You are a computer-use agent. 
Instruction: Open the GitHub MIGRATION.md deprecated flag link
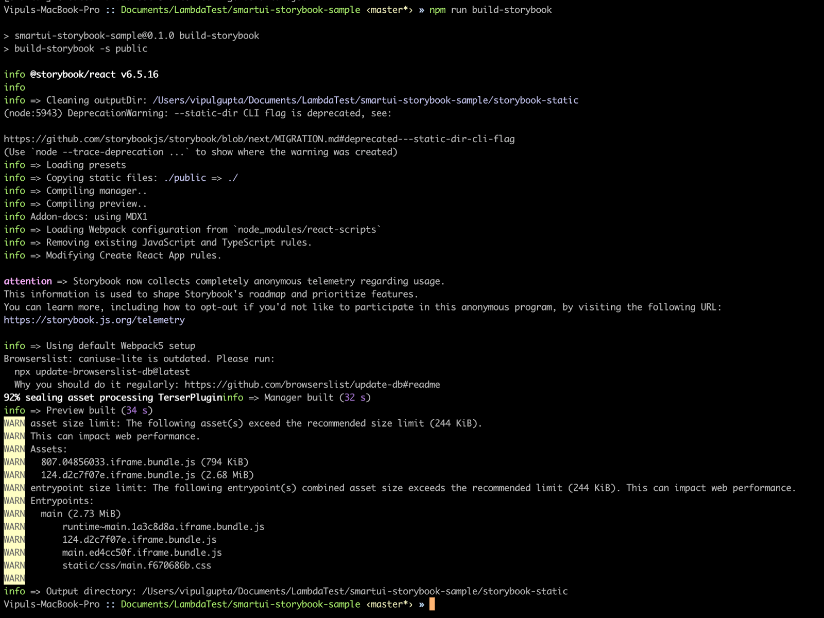(x=257, y=139)
